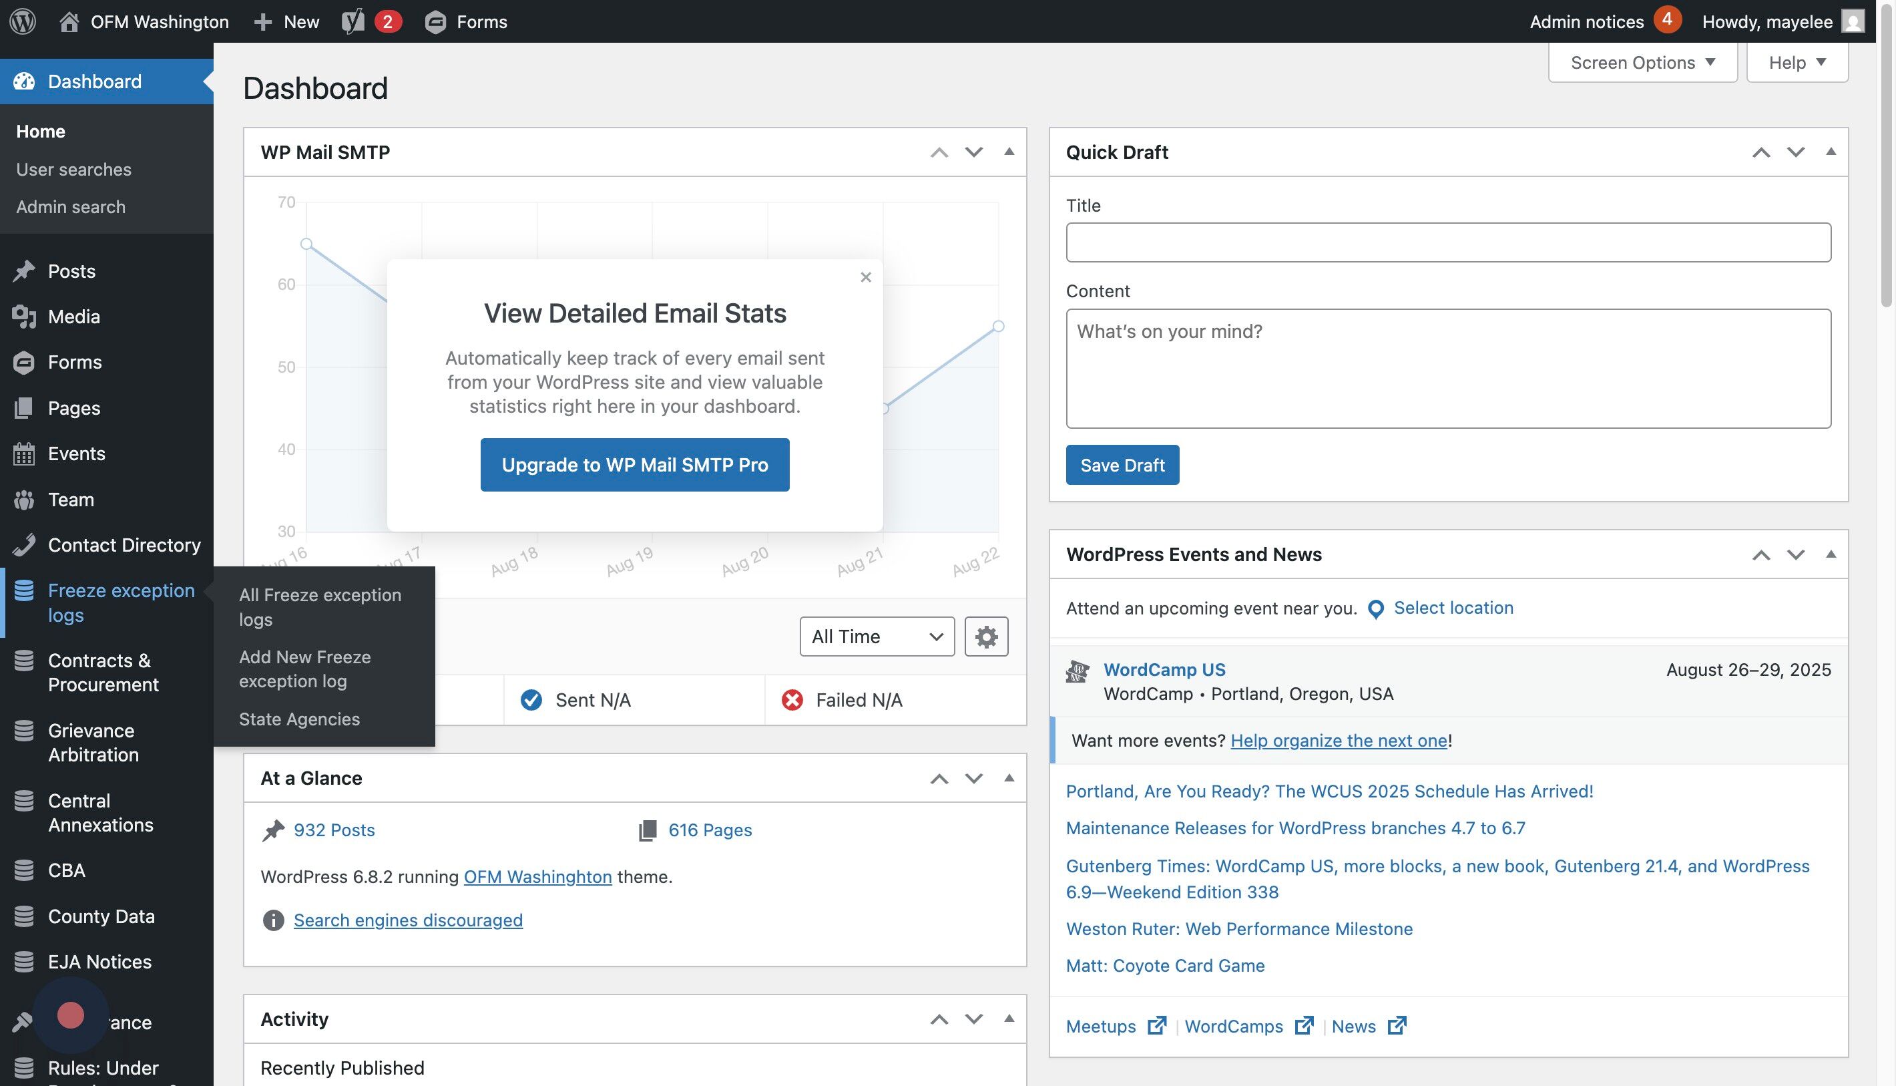Click the Team sidebar icon
This screenshot has width=1896, height=1086.
[x=24, y=499]
